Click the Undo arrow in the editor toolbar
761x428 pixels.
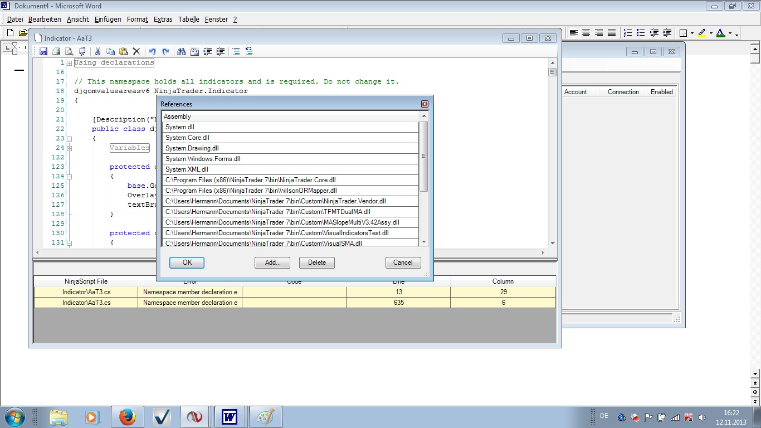point(152,51)
